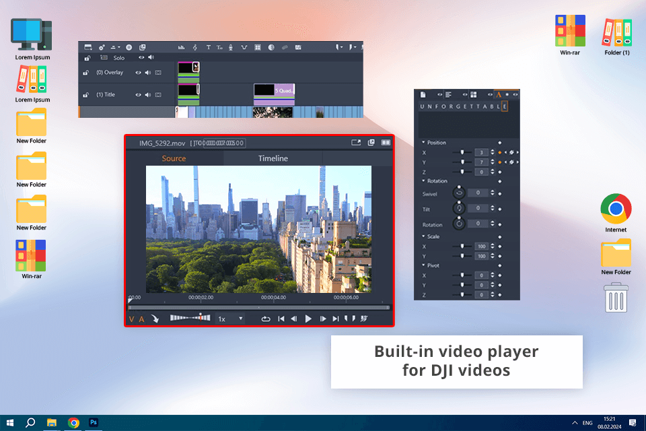Image resolution: width=646 pixels, height=431 pixels.
Task: Click the player timecode input field
Action: (225, 143)
